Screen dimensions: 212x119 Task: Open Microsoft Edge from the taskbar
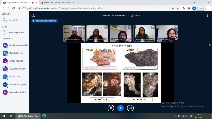tap(44, 116)
